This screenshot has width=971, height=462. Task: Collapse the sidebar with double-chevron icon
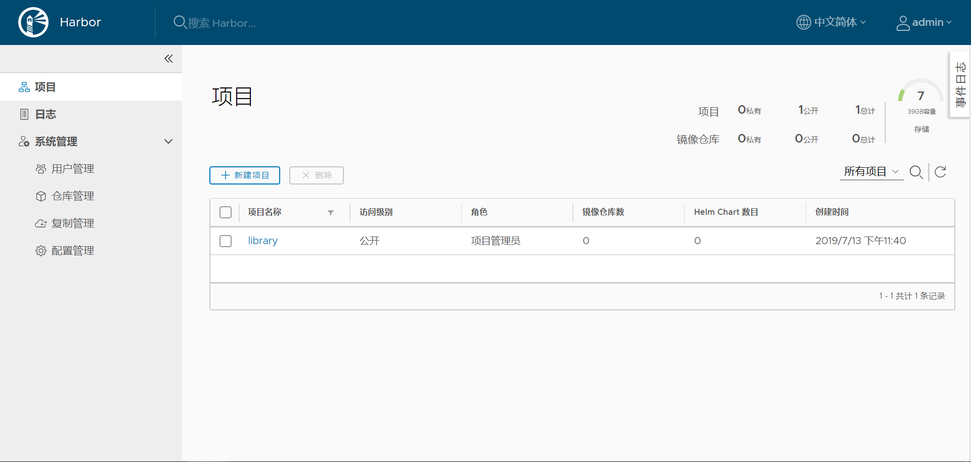(168, 59)
